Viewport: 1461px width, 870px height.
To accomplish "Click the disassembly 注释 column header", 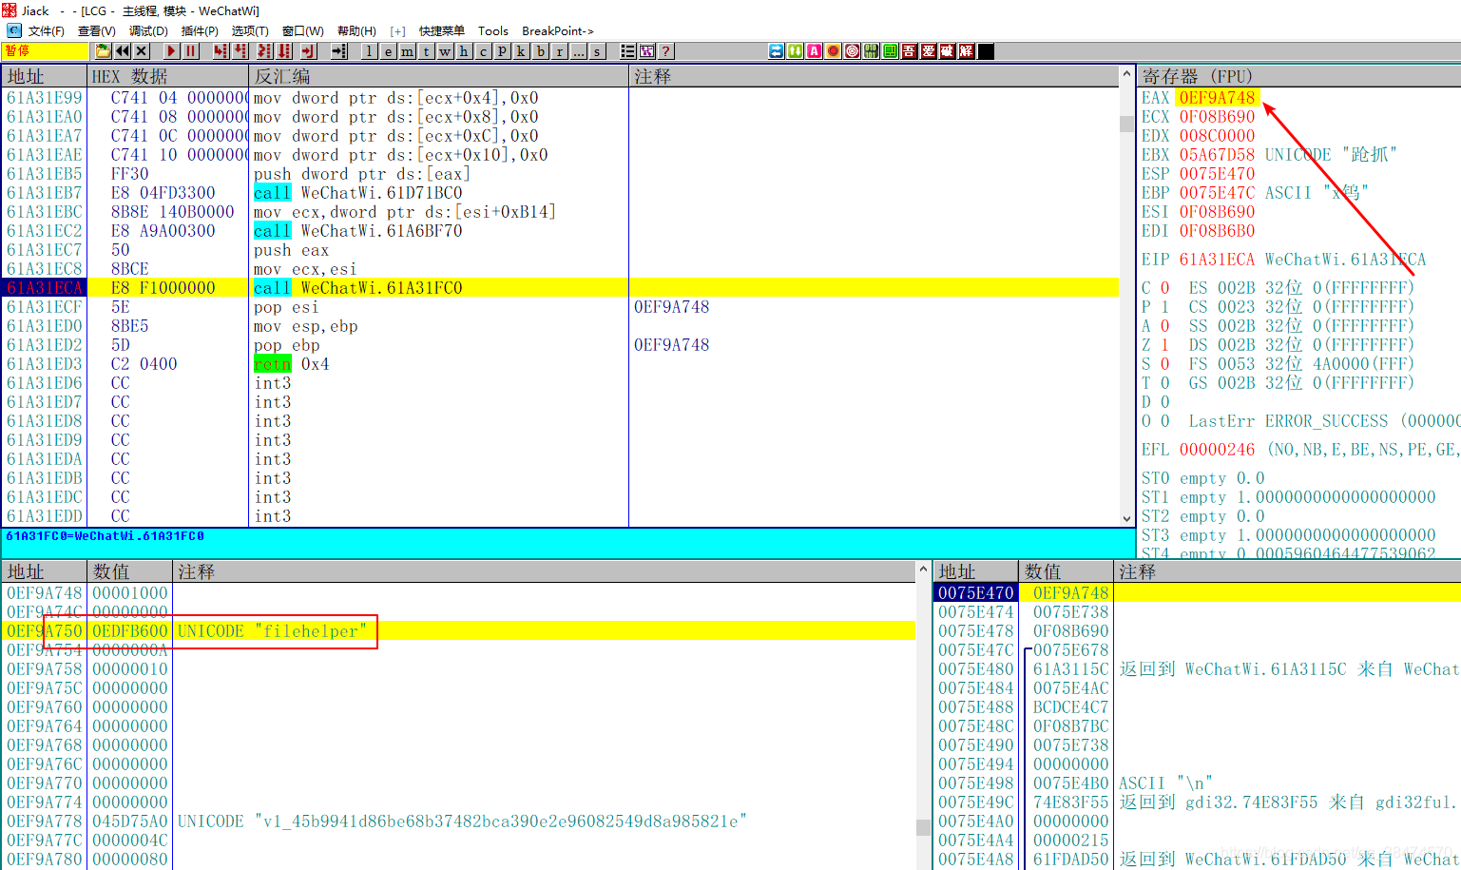I will 875,76.
